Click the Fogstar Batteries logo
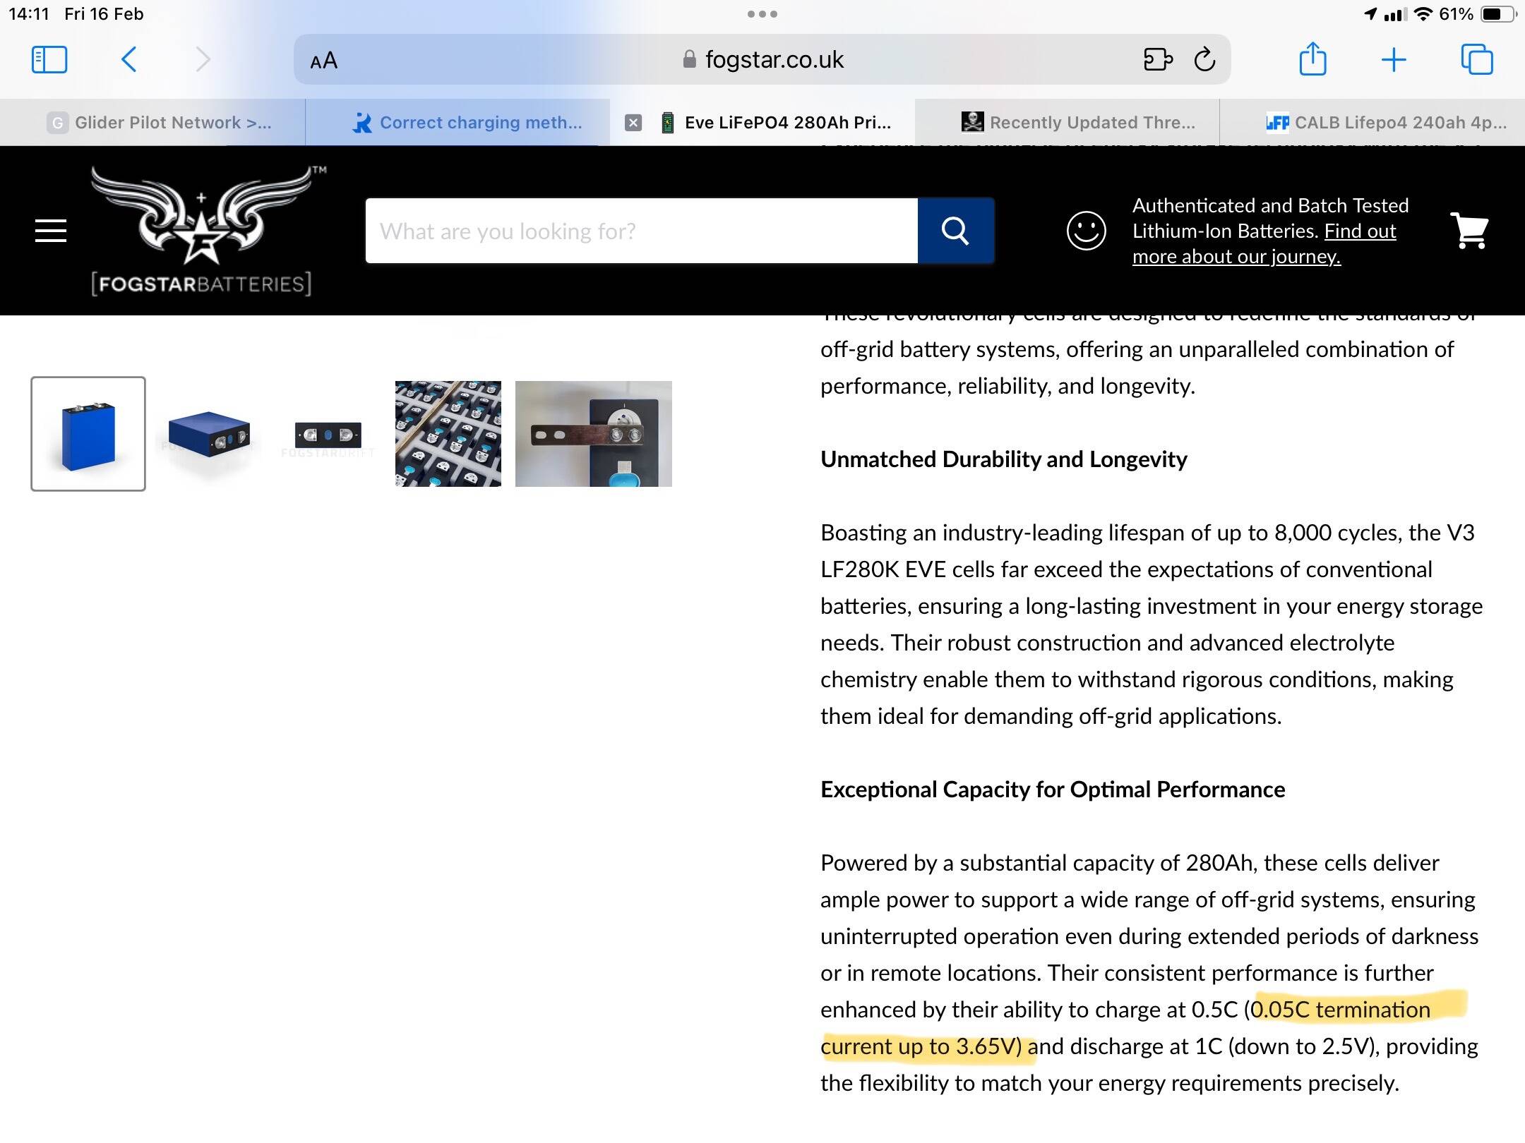1525x1143 pixels. [x=208, y=230]
